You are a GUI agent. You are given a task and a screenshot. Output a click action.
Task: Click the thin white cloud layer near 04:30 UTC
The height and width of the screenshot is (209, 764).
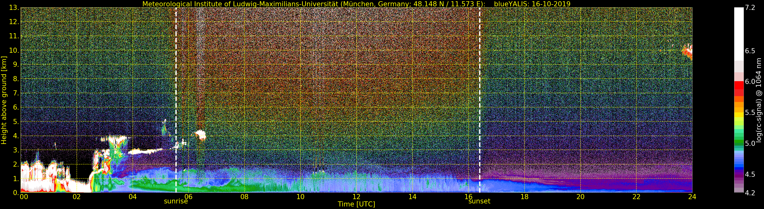coord(145,151)
